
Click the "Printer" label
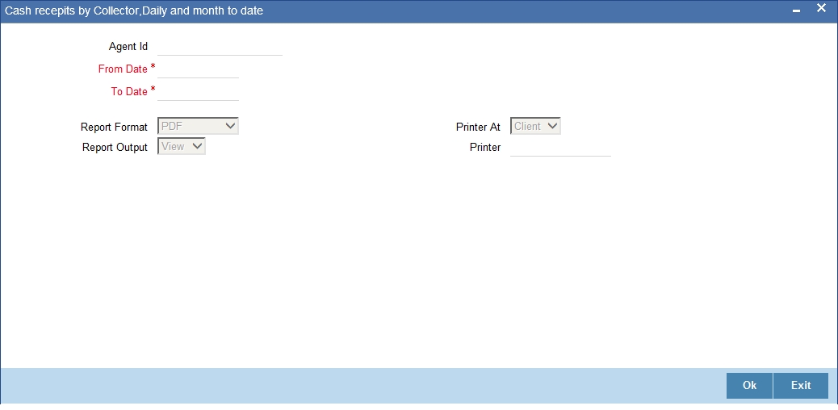pos(485,148)
